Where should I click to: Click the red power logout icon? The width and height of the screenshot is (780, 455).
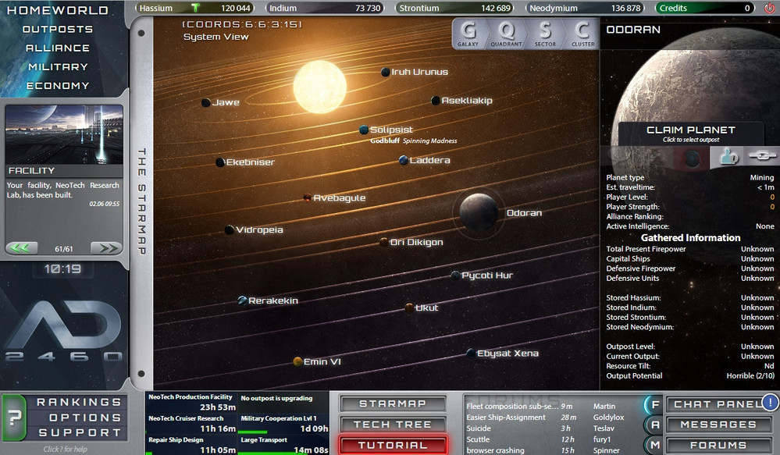coord(770,8)
